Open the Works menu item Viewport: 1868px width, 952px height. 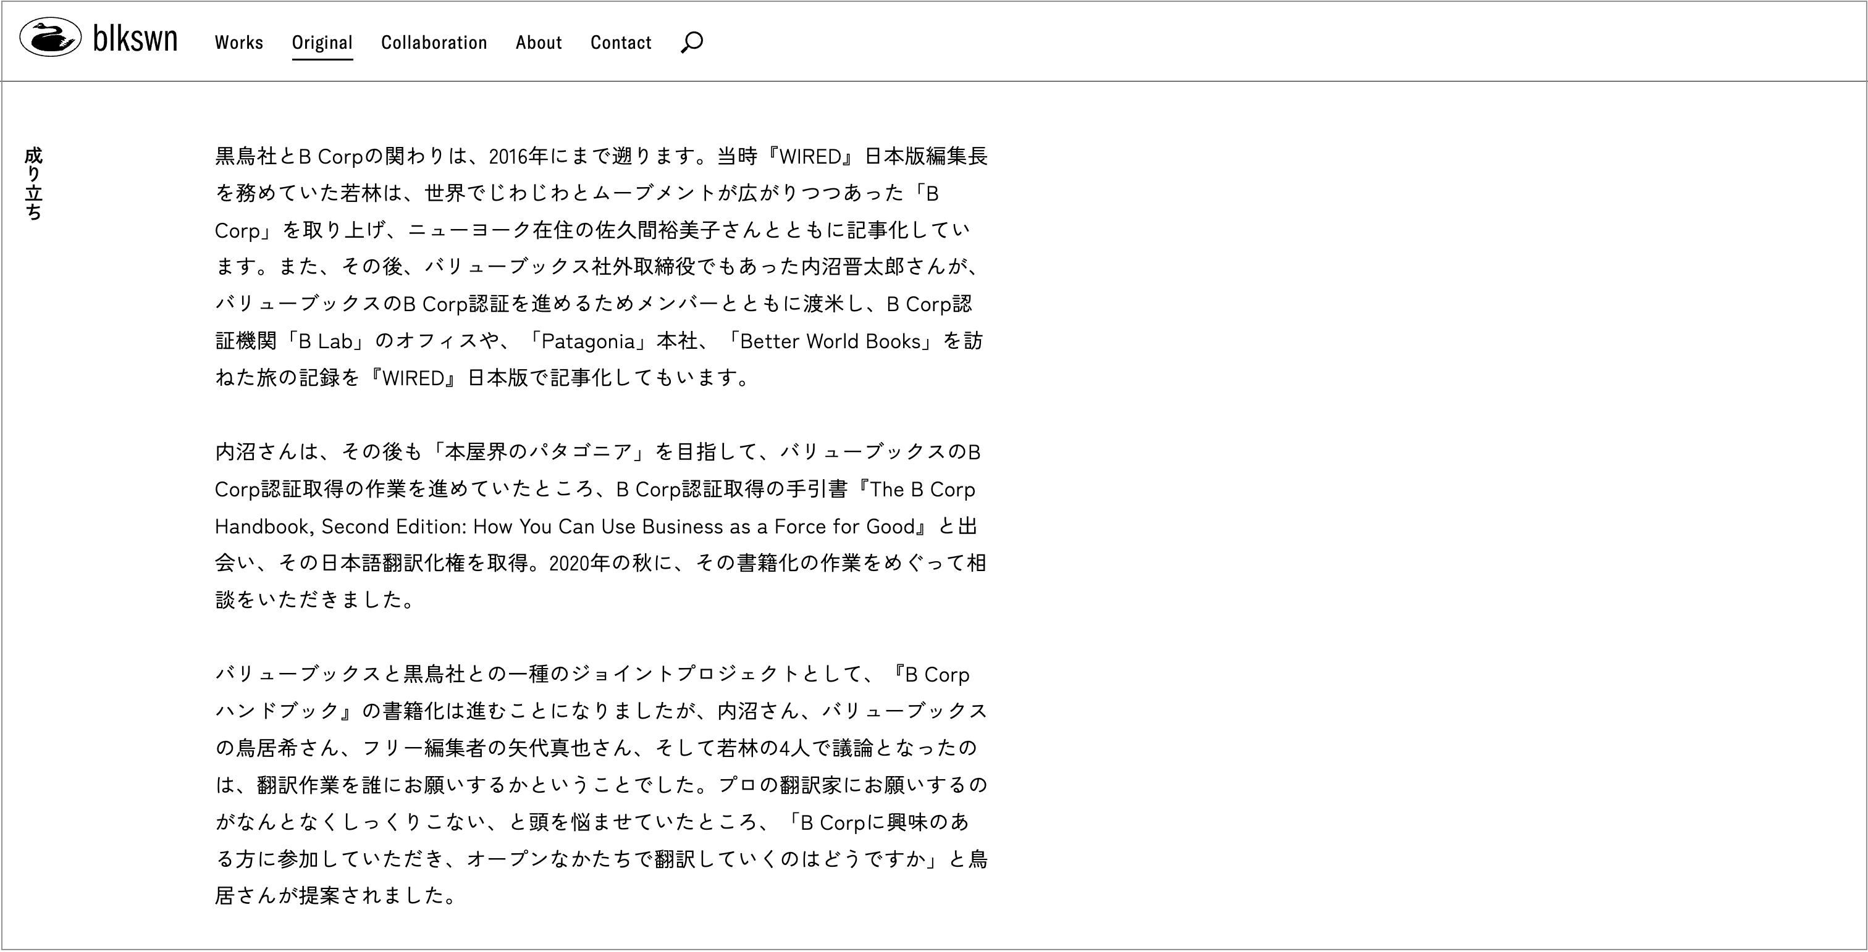click(238, 43)
